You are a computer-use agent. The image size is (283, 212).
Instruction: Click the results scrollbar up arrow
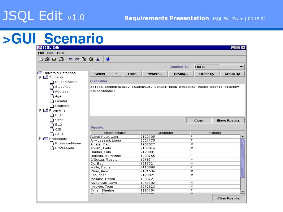point(243,137)
